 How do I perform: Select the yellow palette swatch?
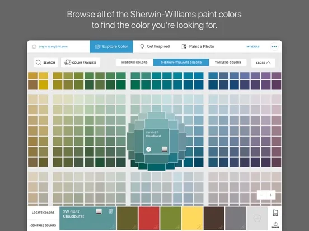pos(193,218)
